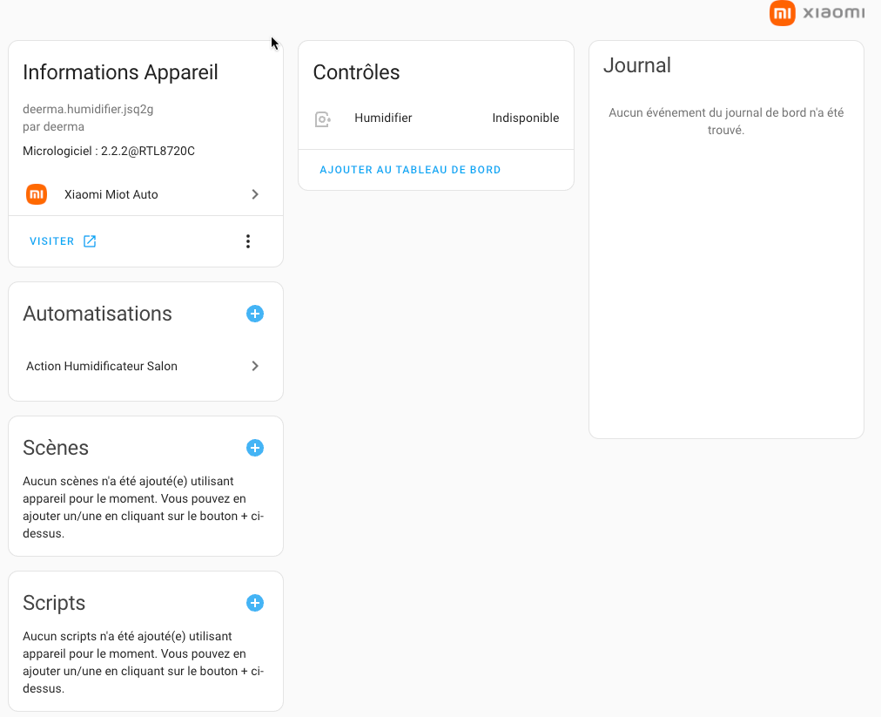Open chevron for Action Humidificateur Salon

click(255, 366)
